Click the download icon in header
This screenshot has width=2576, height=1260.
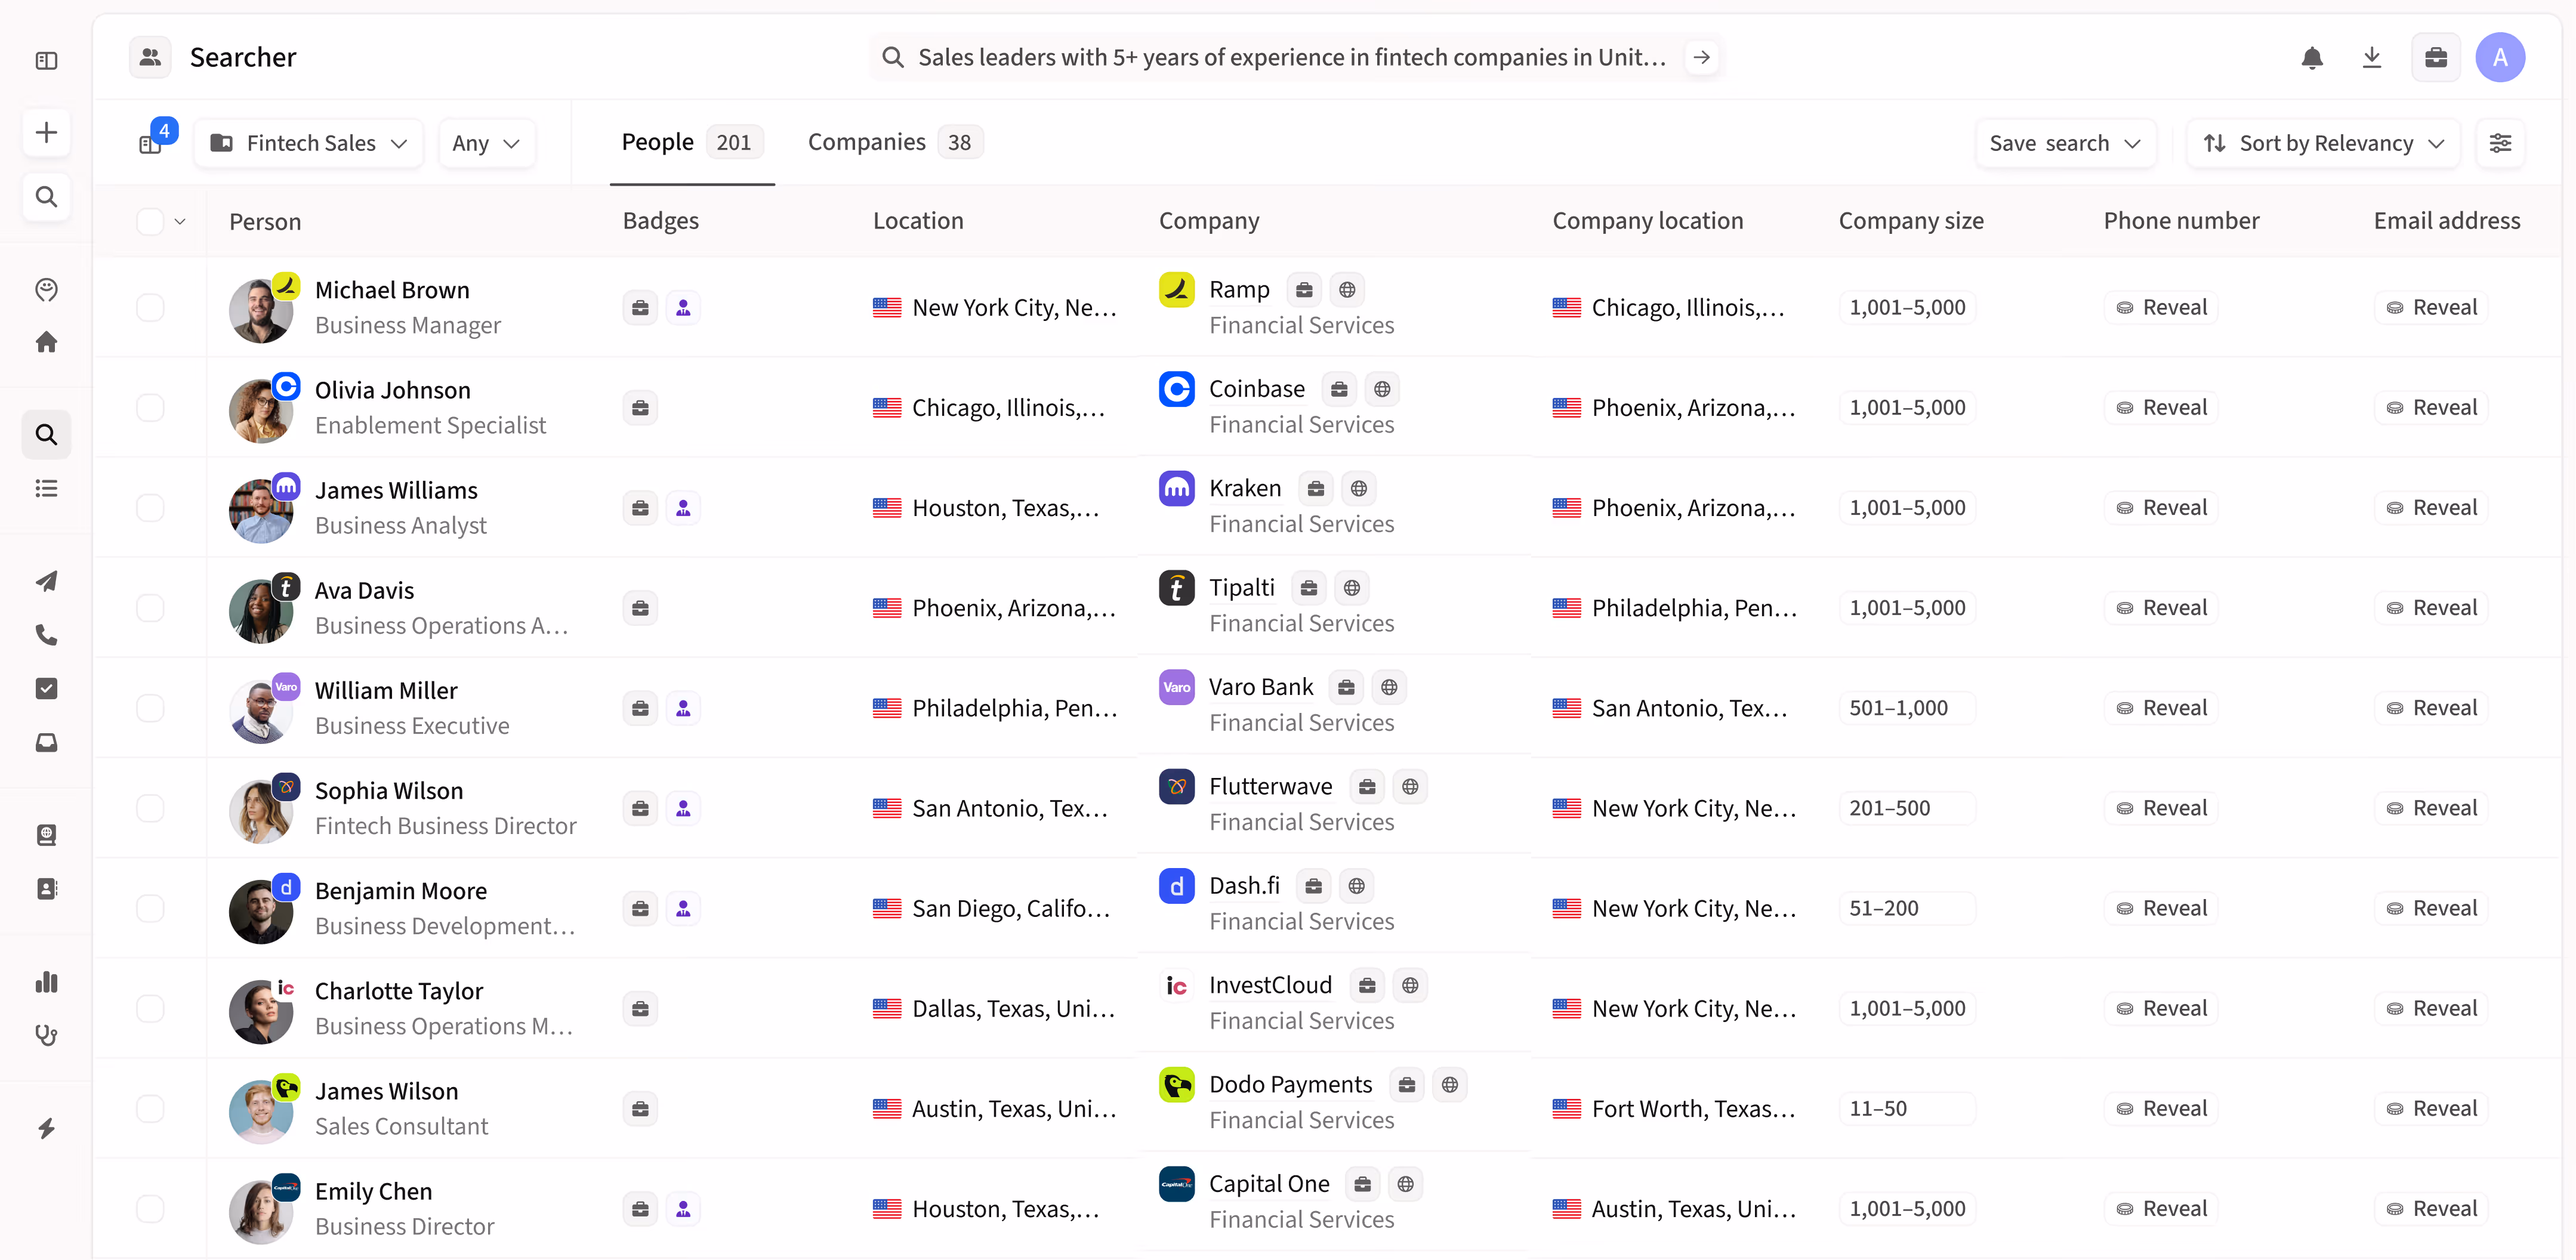click(x=2371, y=58)
